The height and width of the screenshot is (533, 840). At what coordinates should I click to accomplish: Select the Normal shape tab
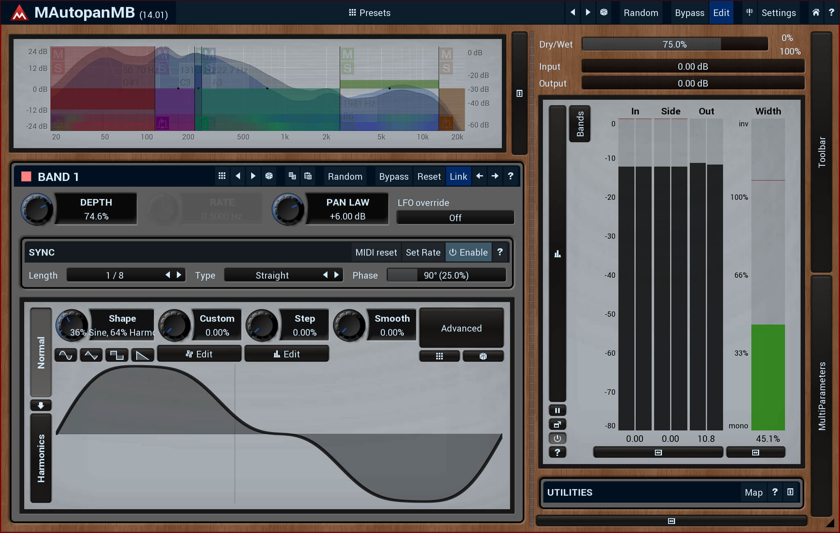click(41, 352)
